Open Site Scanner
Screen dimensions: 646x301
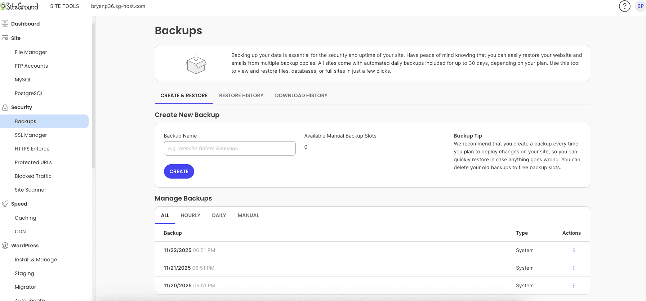point(31,190)
